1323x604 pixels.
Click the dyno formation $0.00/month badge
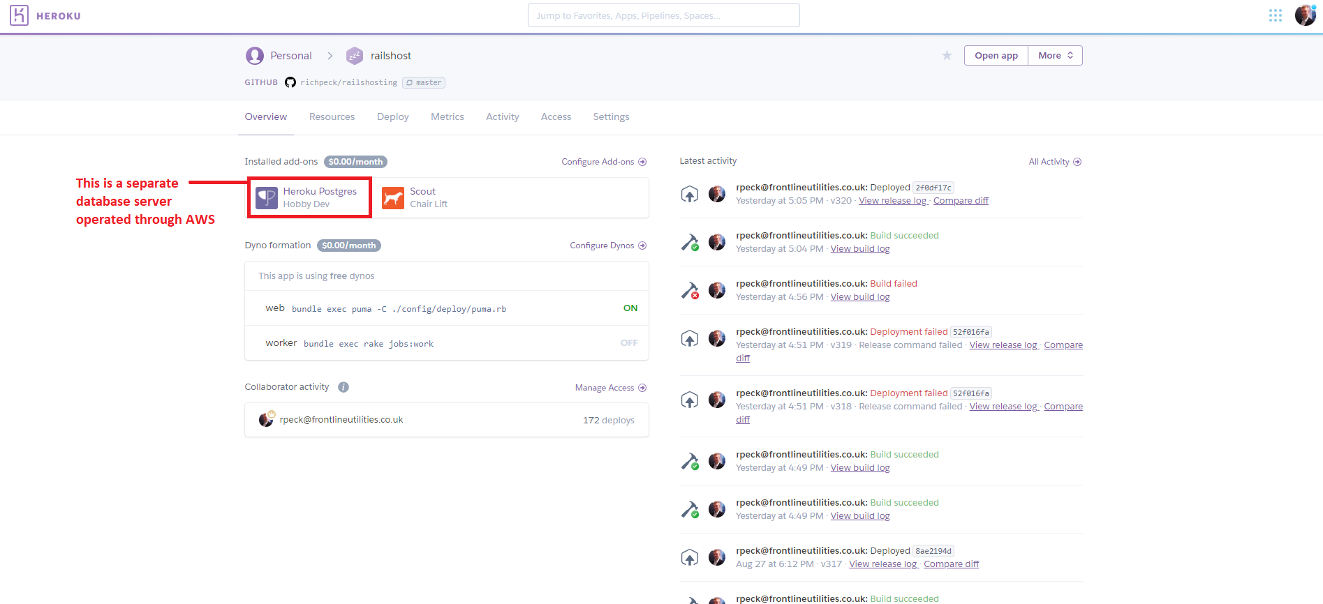tap(348, 246)
